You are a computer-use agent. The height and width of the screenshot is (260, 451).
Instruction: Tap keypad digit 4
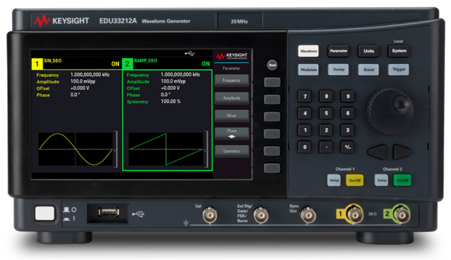click(x=305, y=113)
